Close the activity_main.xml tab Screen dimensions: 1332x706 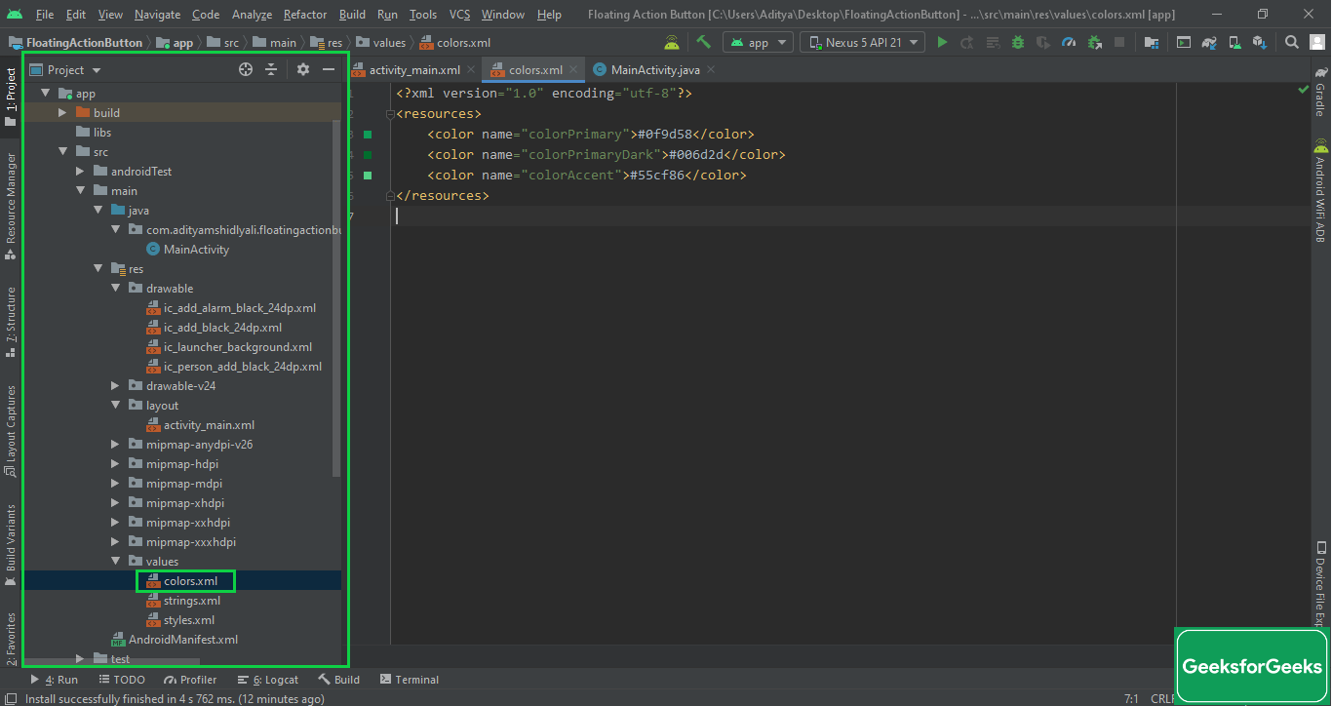(x=471, y=69)
